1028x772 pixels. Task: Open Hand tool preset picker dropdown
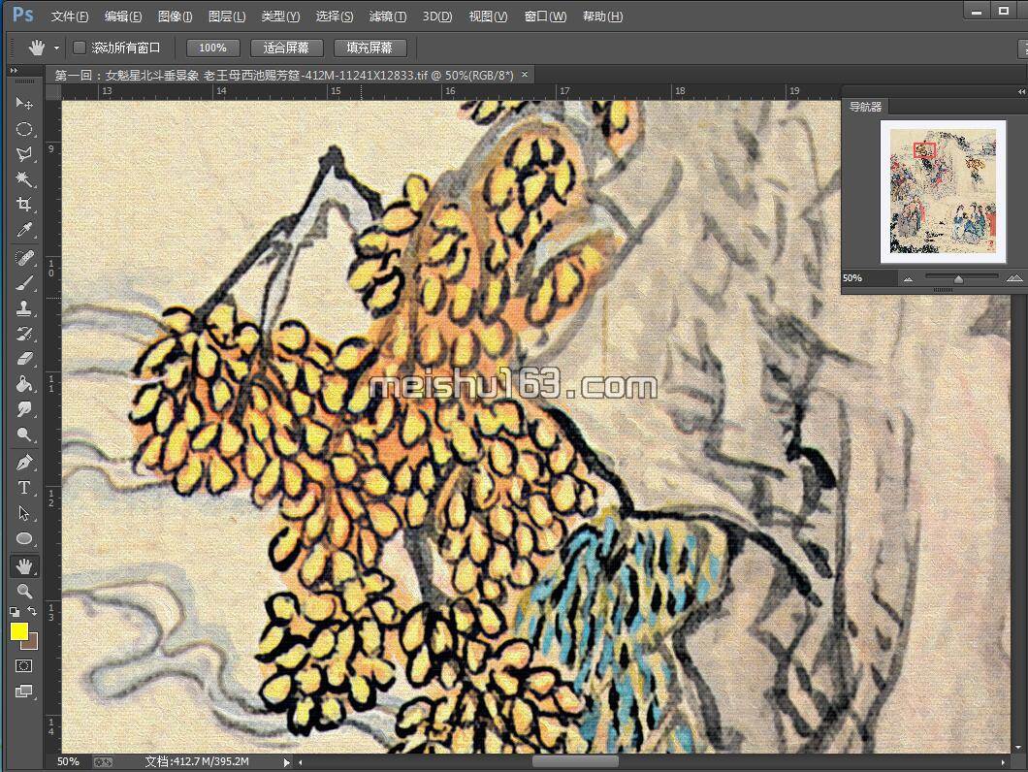(56, 48)
